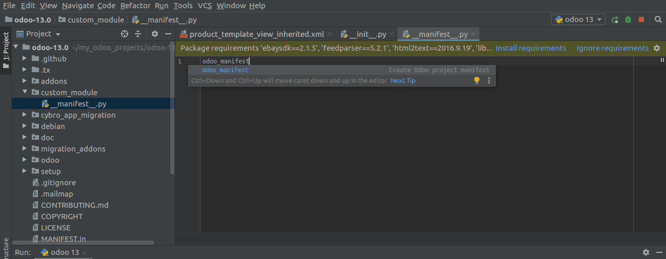Minimize the Run tool window
Viewport: 666px width, 259px height.
tap(658, 252)
